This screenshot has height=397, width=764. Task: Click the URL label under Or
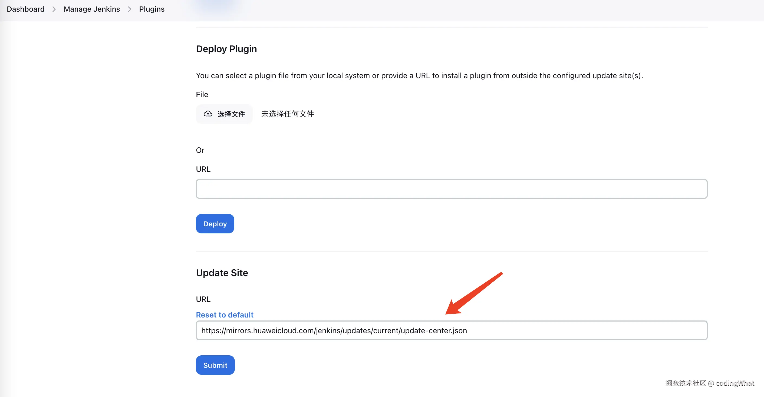tap(203, 169)
